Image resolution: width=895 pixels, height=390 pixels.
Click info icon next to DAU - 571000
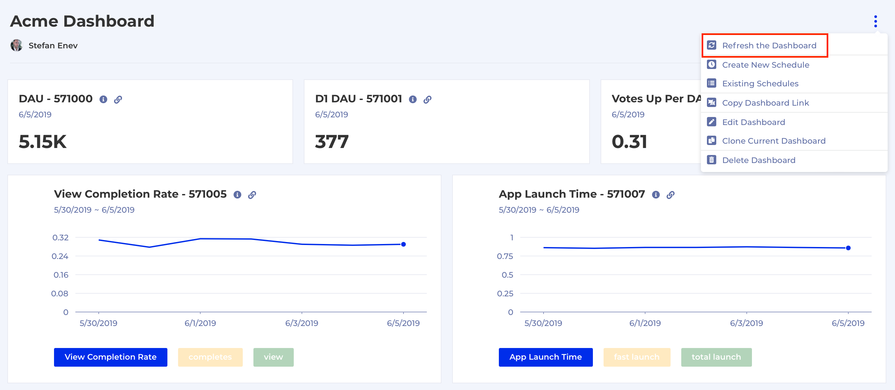(x=103, y=99)
